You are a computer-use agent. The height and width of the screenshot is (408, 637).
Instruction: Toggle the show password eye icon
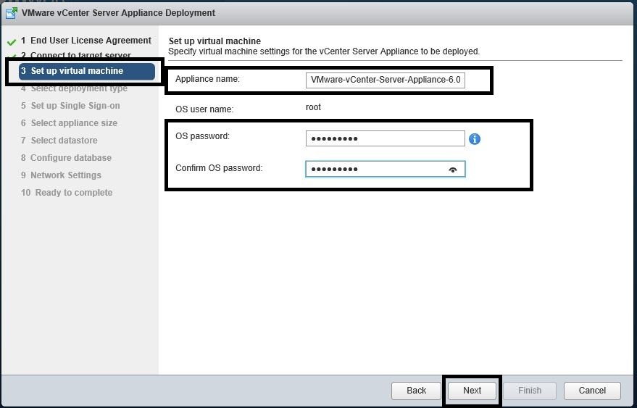[x=453, y=170]
